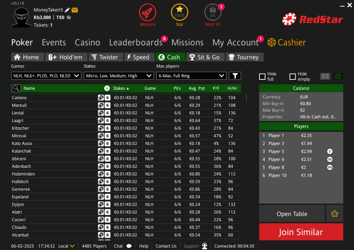
Task: Open the gift box reward icon
Action: click(213, 12)
